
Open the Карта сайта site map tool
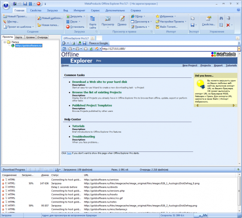pyautogui.click(x=93, y=23)
